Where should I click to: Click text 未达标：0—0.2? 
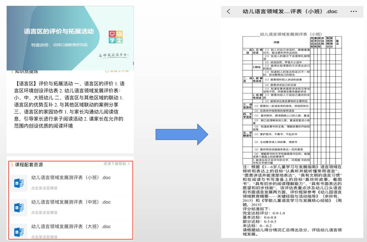[257, 226]
